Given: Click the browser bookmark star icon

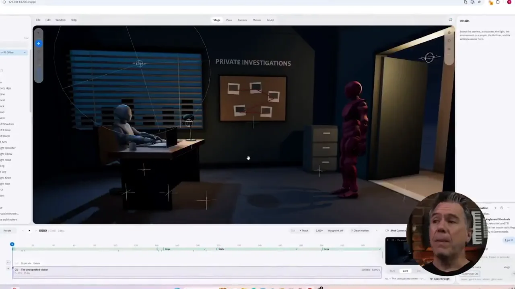Looking at the screenshot, I should [479, 2].
